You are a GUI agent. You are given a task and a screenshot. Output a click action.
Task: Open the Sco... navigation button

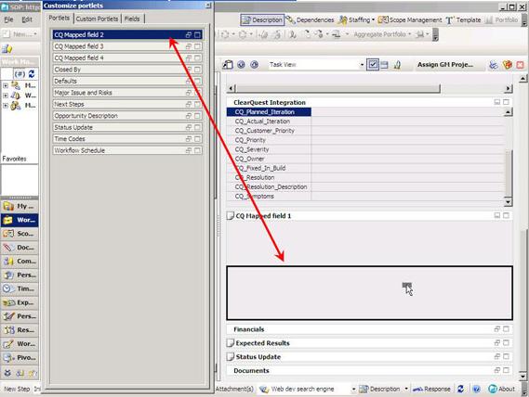tap(20, 234)
